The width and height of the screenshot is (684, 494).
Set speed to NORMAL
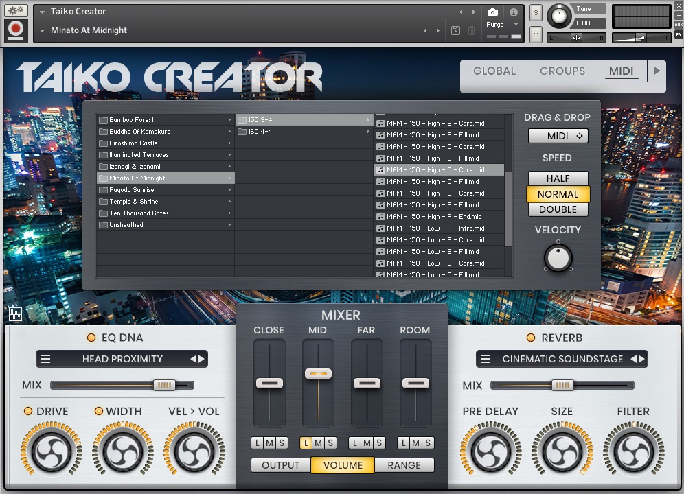(x=558, y=194)
